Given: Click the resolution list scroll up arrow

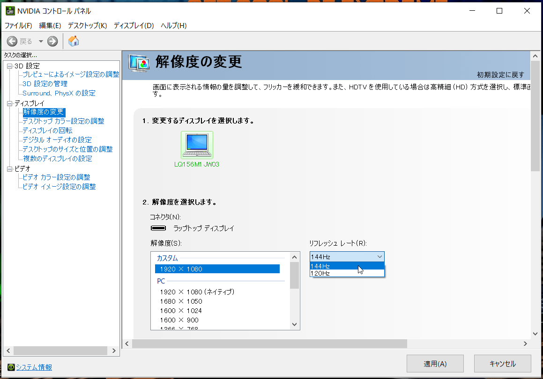Looking at the screenshot, I should 294,257.
